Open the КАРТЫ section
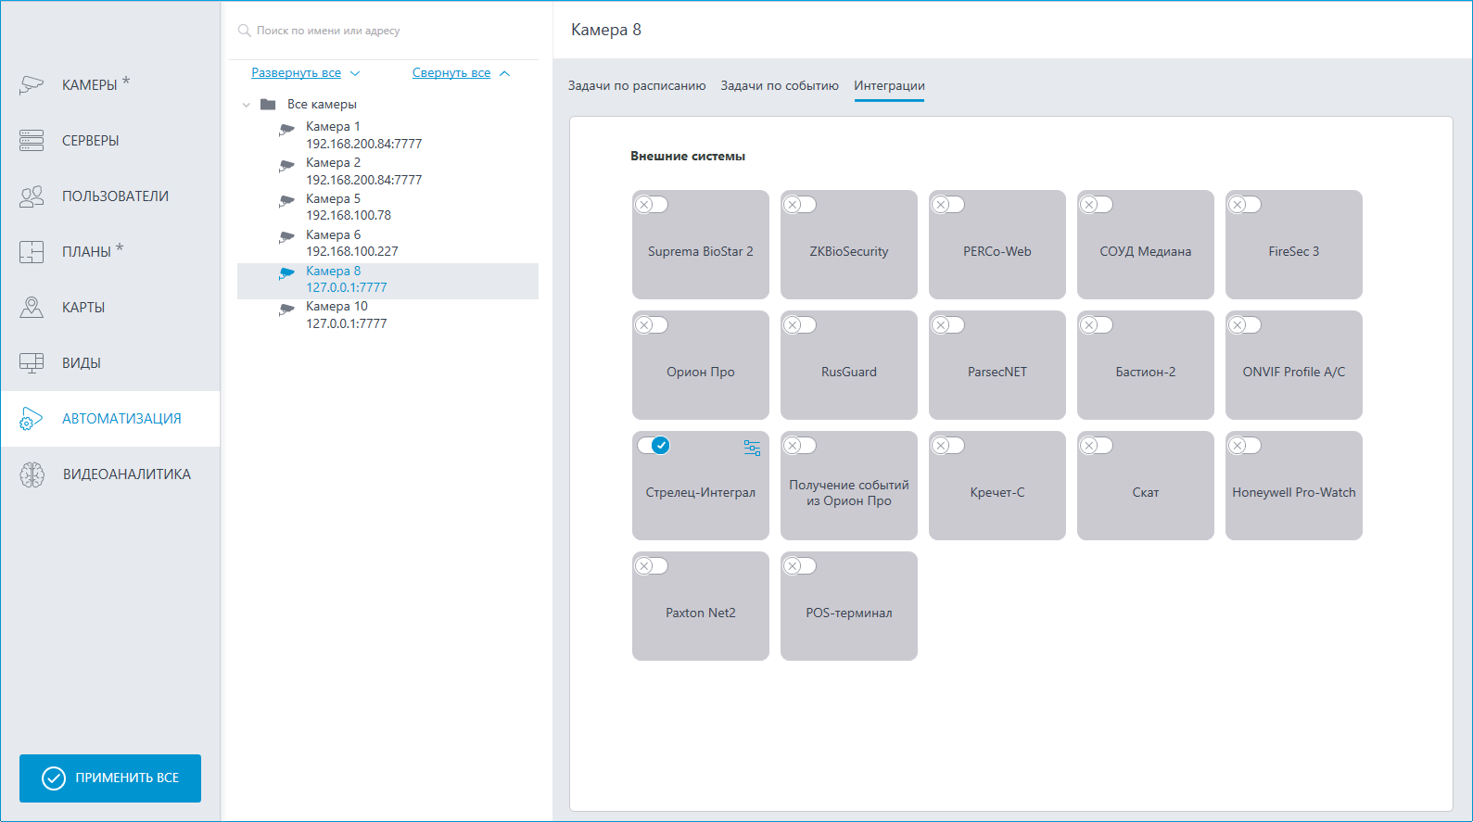The image size is (1473, 822). click(110, 308)
